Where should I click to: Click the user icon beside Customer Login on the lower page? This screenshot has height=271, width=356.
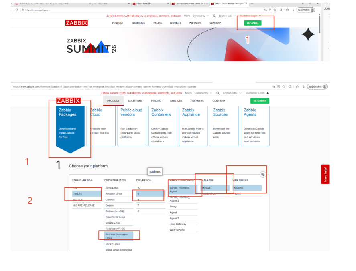click(x=268, y=93)
